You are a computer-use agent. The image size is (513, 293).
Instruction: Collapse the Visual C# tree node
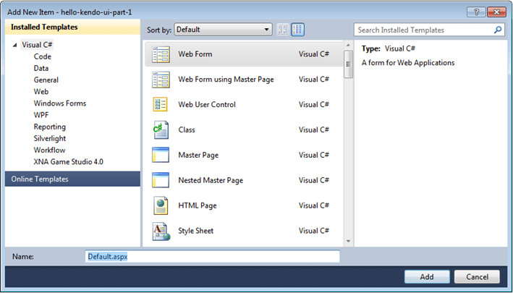pos(14,45)
